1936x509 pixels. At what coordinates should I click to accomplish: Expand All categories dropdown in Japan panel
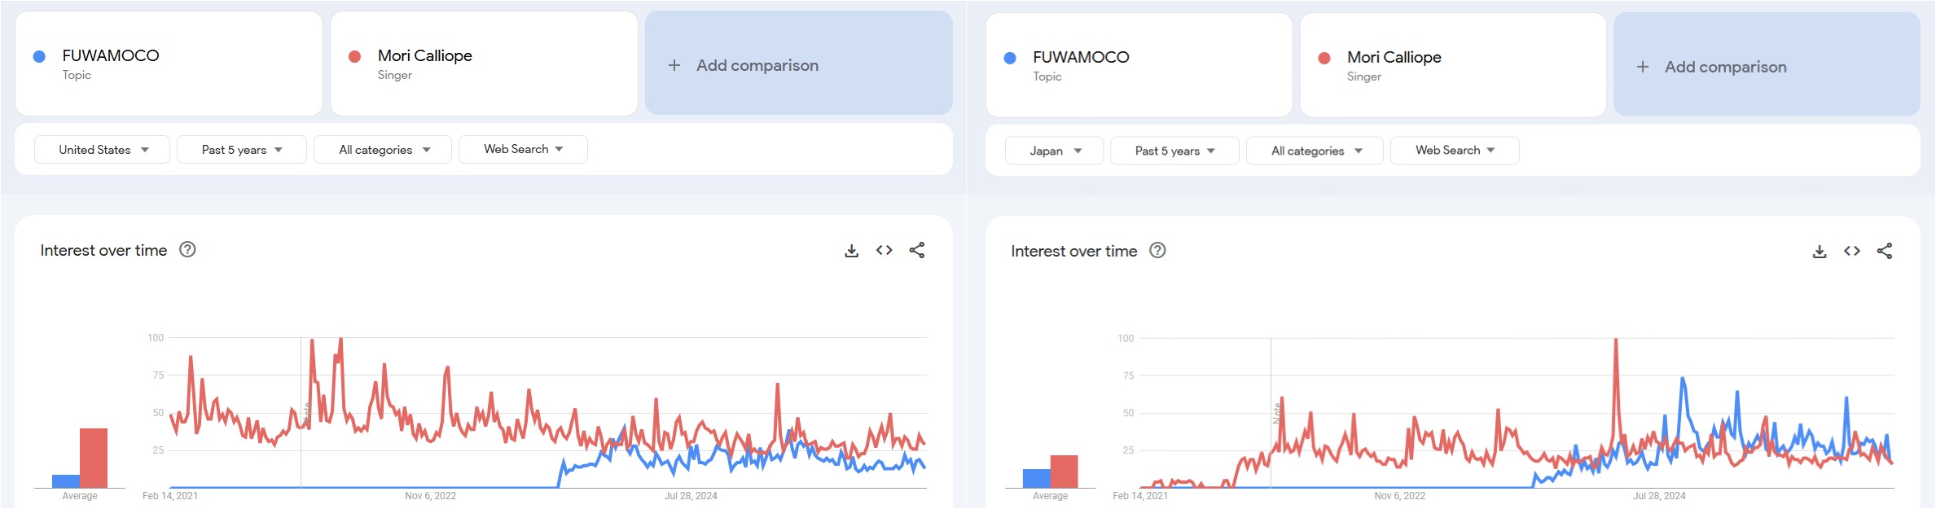coord(1315,151)
